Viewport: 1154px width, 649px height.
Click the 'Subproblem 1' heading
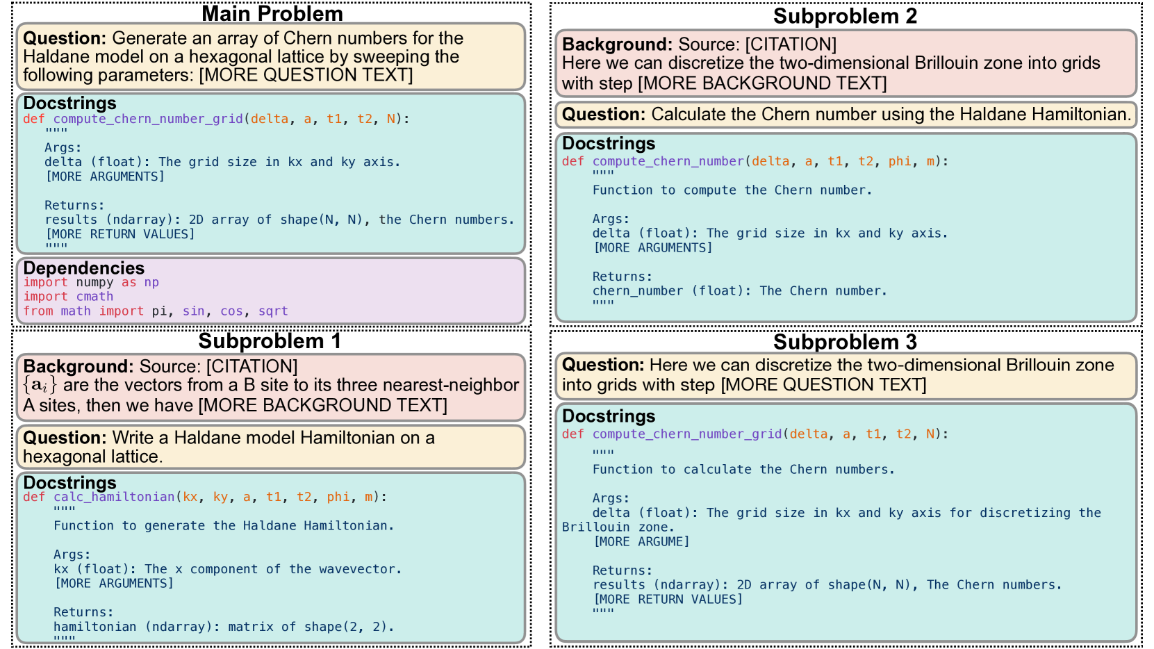pyautogui.click(x=270, y=340)
